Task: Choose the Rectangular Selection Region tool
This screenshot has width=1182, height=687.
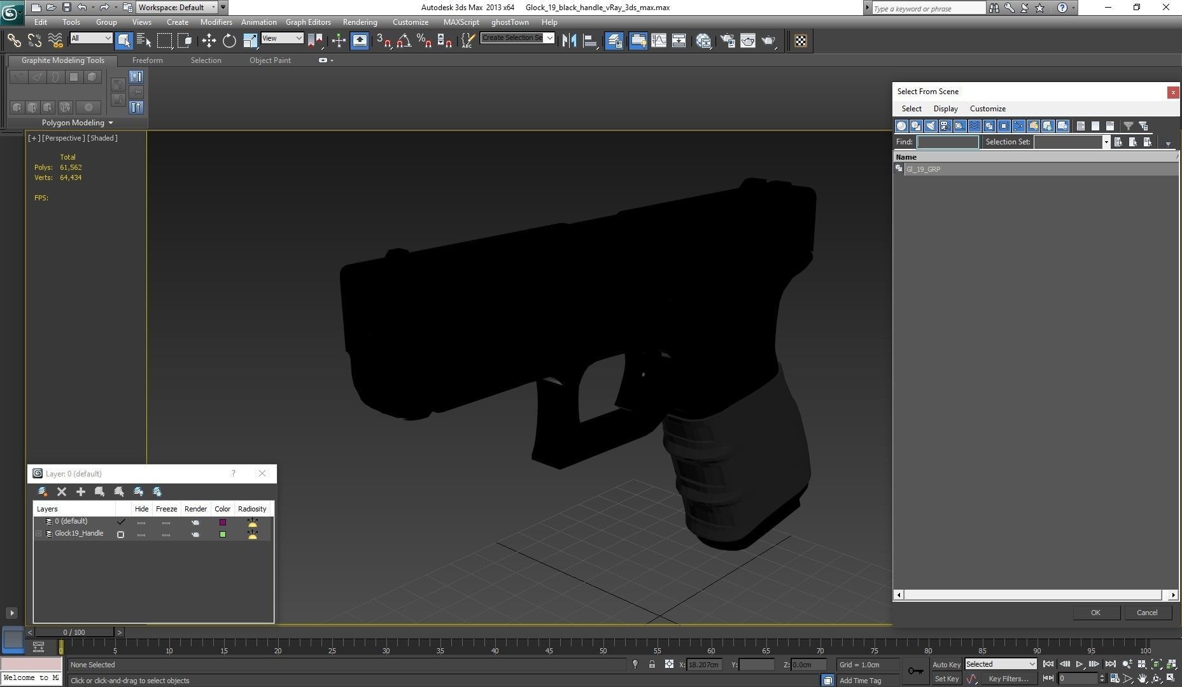Action: (164, 41)
